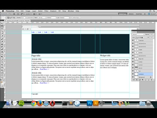Hide the articles layer
The width and height of the screenshot is (157, 118).
[133, 52]
